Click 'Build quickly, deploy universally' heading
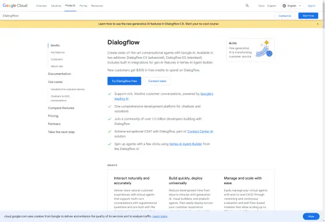Viewport: 325px width, 222px height. tap(186, 181)
